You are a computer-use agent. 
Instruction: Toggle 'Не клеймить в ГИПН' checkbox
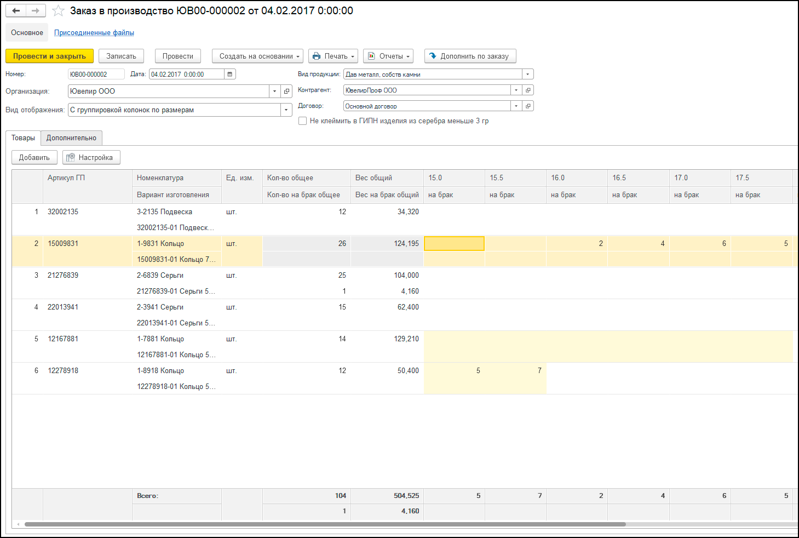pyautogui.click(x=302, y=121)
